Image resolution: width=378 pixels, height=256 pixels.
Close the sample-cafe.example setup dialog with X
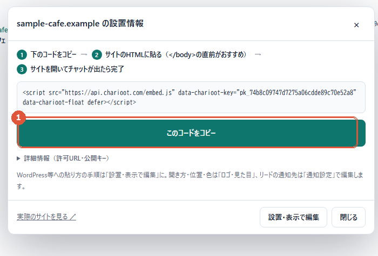click(356, 25)
